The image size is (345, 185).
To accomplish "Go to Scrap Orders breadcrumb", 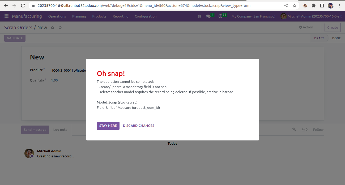I will tap(18, 28).
